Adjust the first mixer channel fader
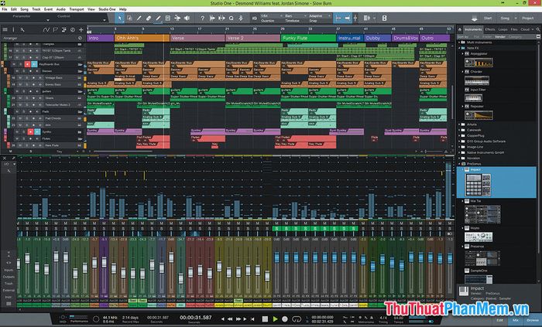This screenshot has height=327, width=542. pos(19,264)
